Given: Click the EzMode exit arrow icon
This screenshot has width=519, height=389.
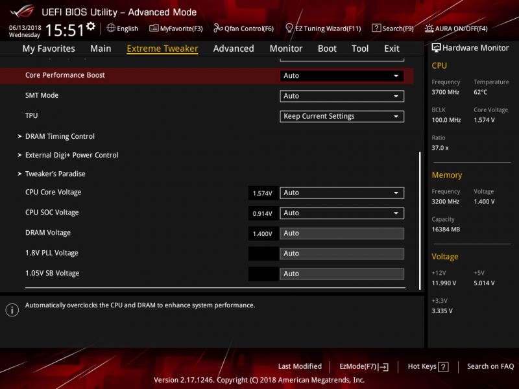Looking at the screenshot, I should (x=383, y=367).
